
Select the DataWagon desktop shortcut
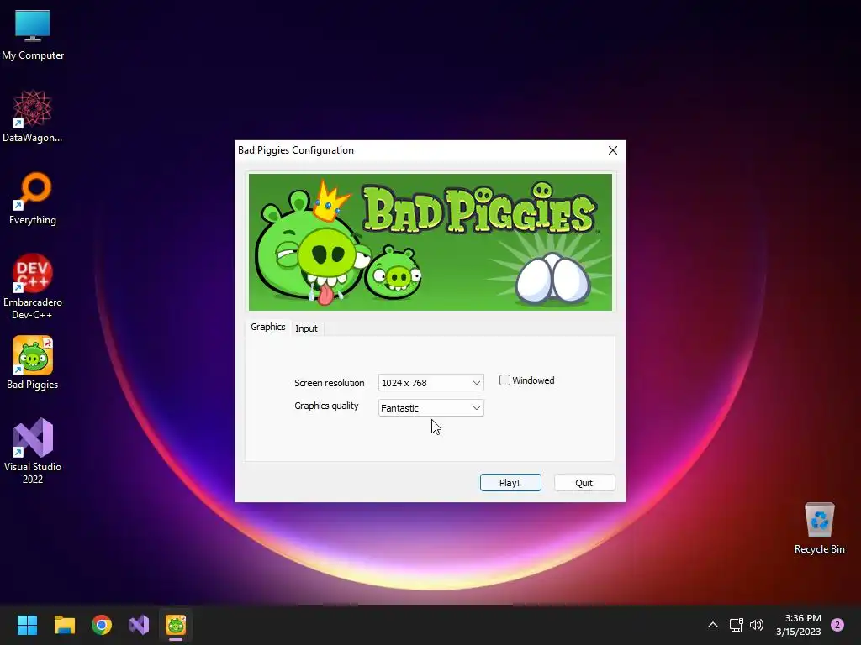click(33, 116)
